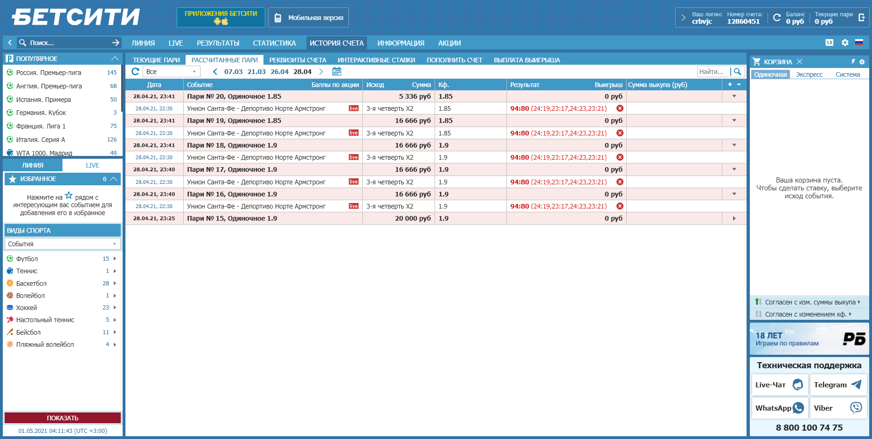Refresh the account balance icon

[x=776, y=18]
